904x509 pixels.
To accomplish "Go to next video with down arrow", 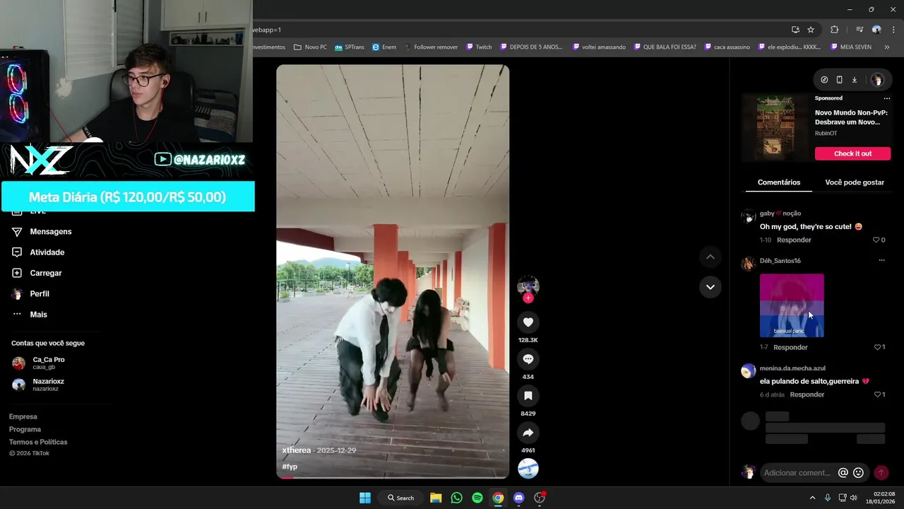I will 710,287.
